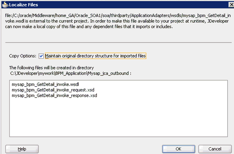Viewport: 234px width, 154px height.
Task: Click the external file description paragraph
Action: click(x=118, y=21)
